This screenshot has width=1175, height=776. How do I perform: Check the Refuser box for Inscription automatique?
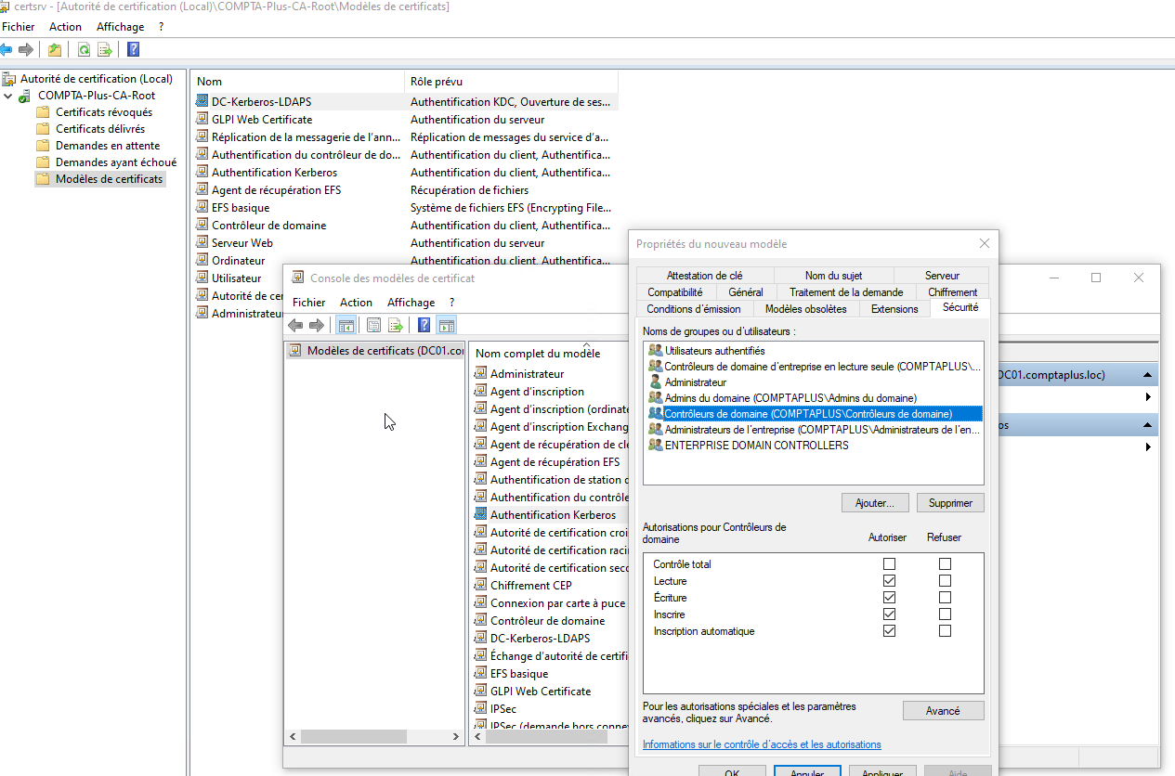tap(945, 631)
